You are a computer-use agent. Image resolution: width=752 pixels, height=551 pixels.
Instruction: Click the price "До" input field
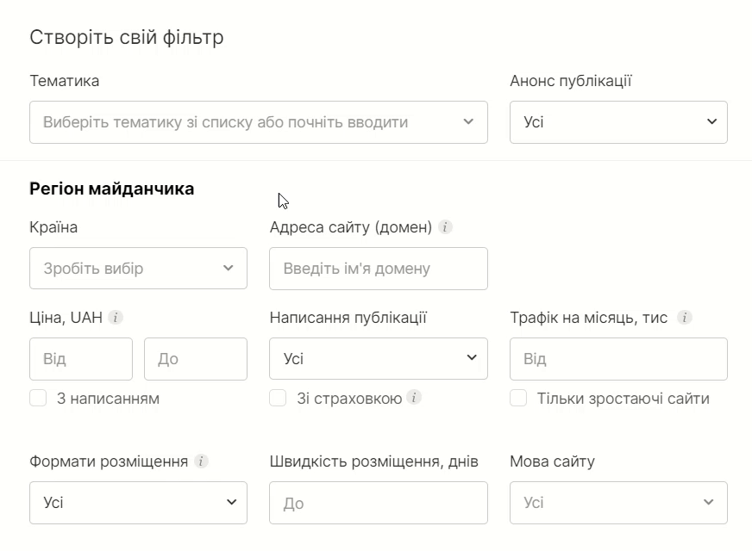coord(195,358)
